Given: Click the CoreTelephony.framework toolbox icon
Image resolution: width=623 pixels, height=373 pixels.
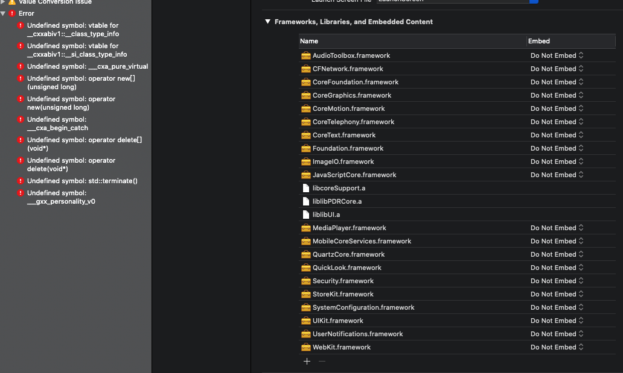Looking at the screenshot, I should (305, 122).
